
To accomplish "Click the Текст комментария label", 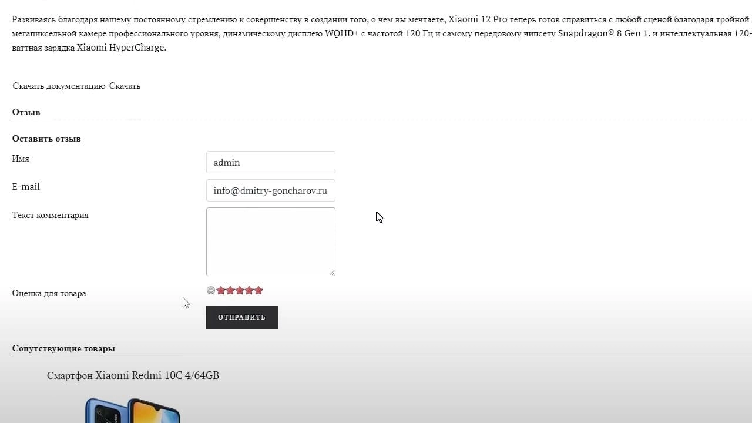I will pyautogui.click(x=51, y=215).
